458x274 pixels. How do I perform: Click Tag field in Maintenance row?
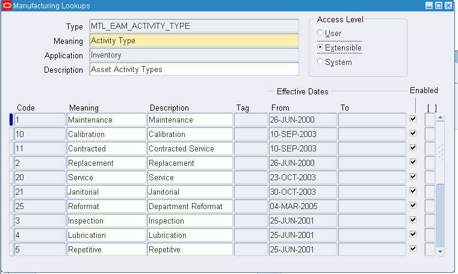point(250,120)
